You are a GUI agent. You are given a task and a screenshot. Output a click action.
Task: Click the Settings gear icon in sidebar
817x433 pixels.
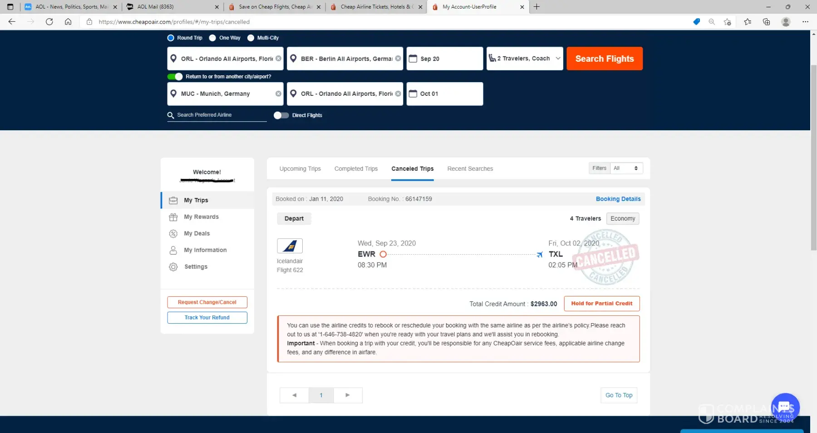[x=173, y=267]
